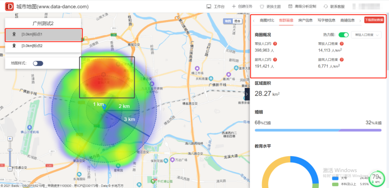Click help icon next to 常驻人口密度 label

[342, 44]
